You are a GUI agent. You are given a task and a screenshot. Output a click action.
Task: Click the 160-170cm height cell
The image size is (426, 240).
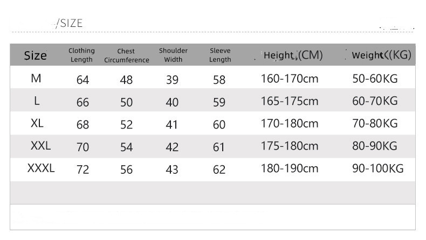[290, 79]
